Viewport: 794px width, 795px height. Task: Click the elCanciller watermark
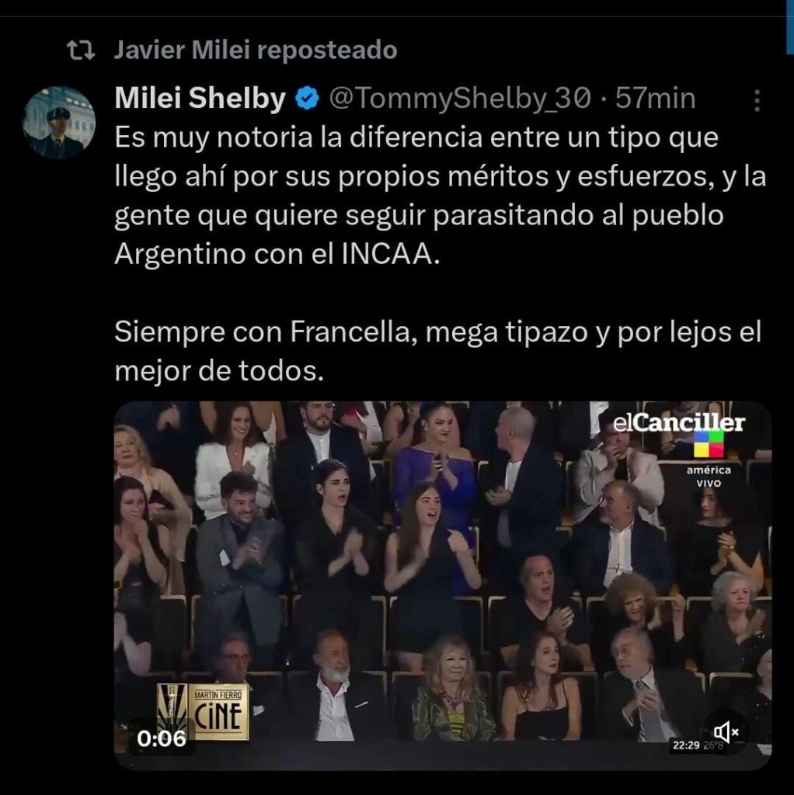coord(679,423)
